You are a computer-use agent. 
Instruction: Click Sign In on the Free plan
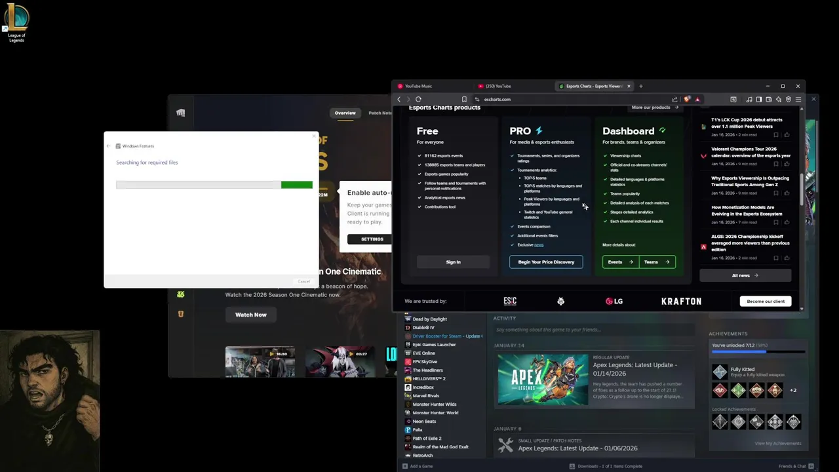[453, 262]
